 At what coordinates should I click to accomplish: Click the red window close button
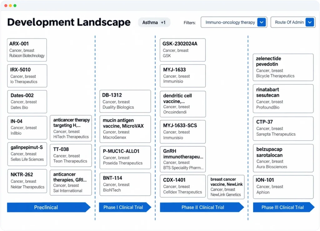(6, 6)
